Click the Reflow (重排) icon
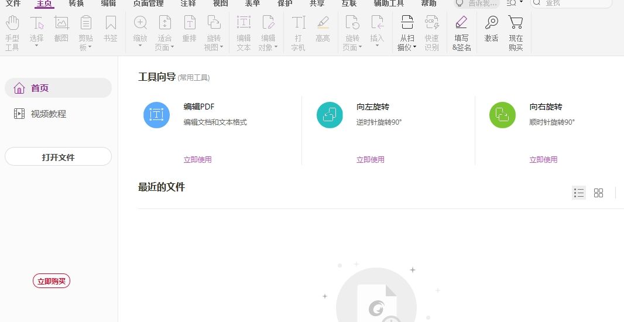 pos(190,23)
